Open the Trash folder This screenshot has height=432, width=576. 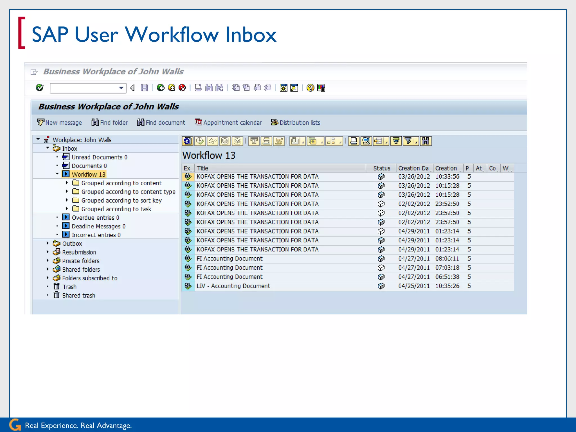click(69, 287)
